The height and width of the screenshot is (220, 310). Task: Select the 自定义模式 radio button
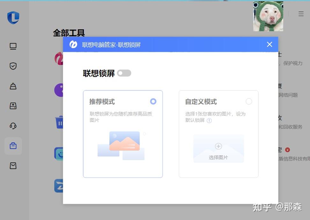pos(249,101)
